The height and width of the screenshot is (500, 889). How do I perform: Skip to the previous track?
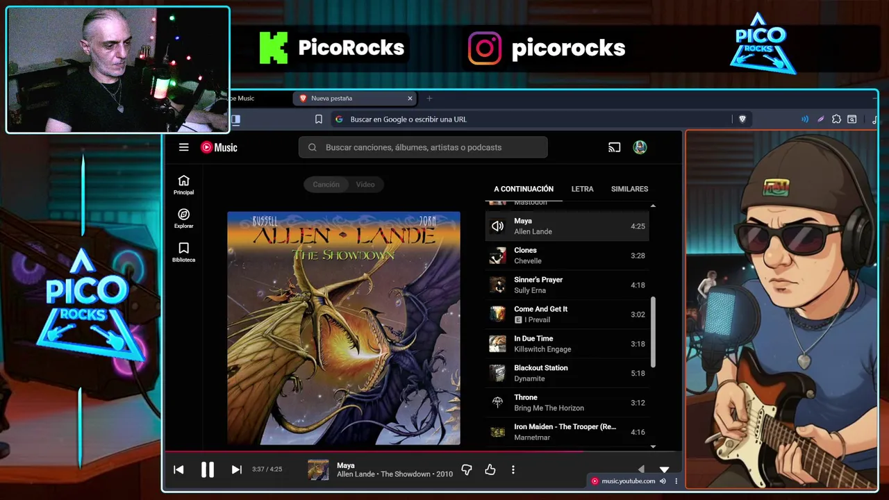click(178, 469)
